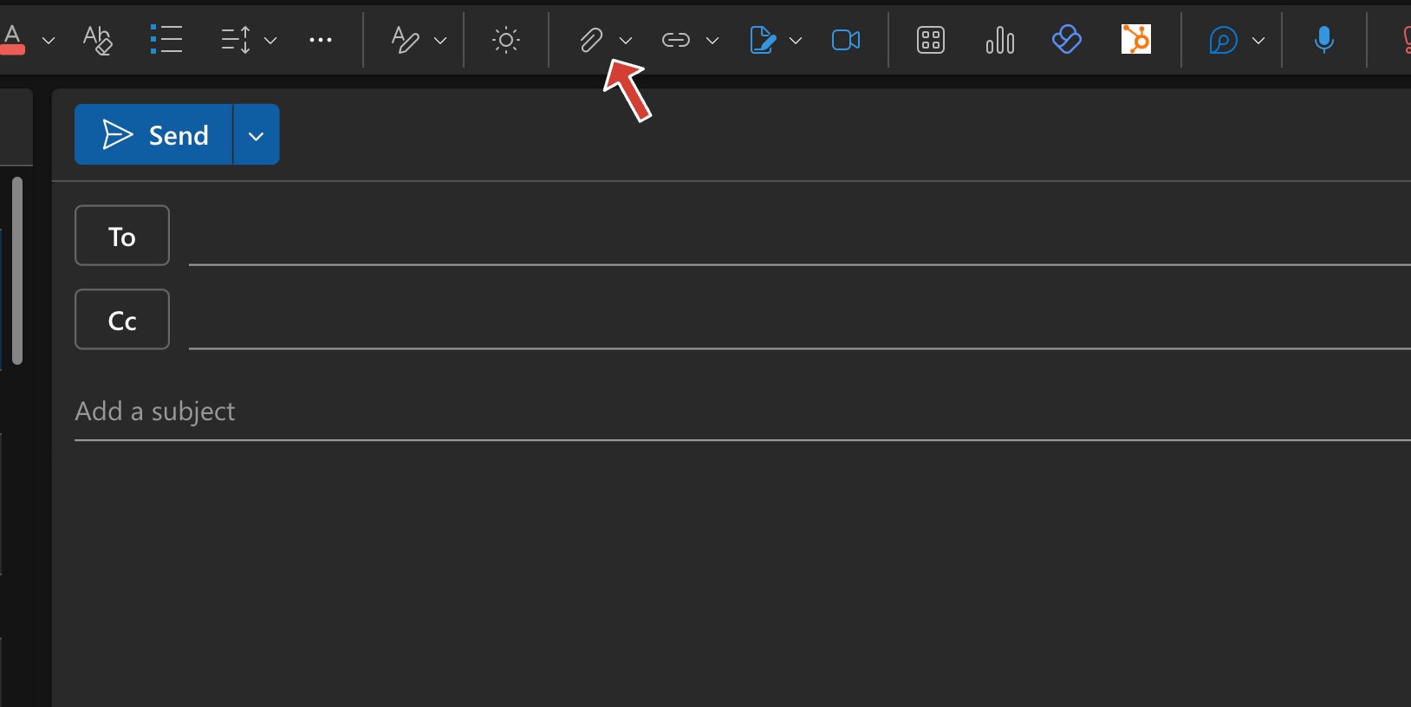Start dictation with the microphone icon
This screenshot has height=707, width=1411.
pos(1323,39)
